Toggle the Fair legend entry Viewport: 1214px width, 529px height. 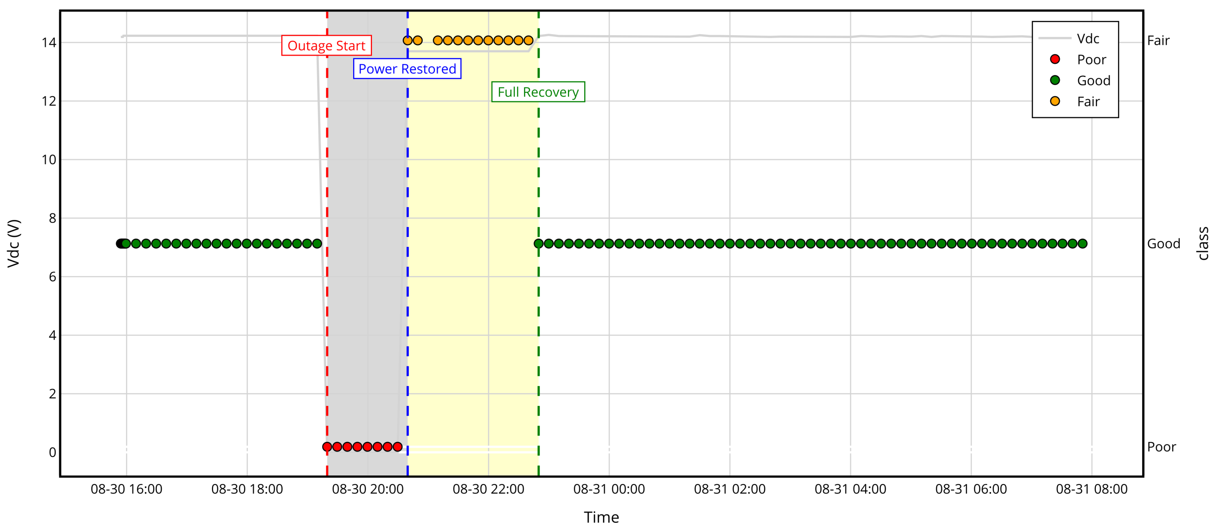[x=1088, y=102]
